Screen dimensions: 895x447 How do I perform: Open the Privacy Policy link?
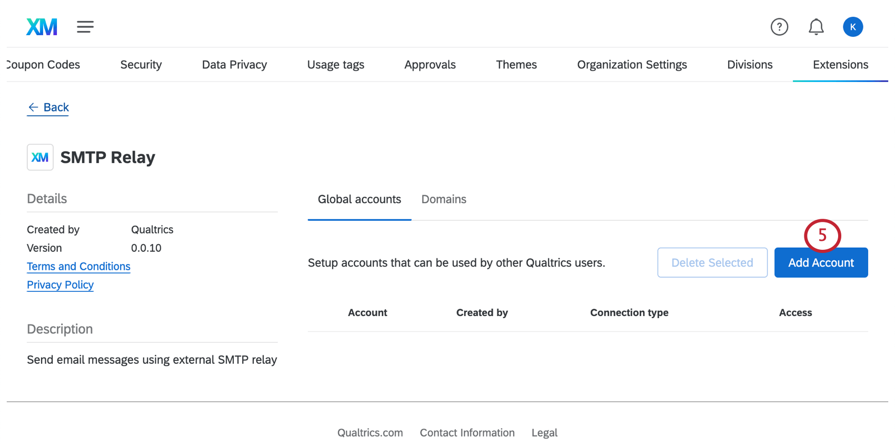[60, 285]
